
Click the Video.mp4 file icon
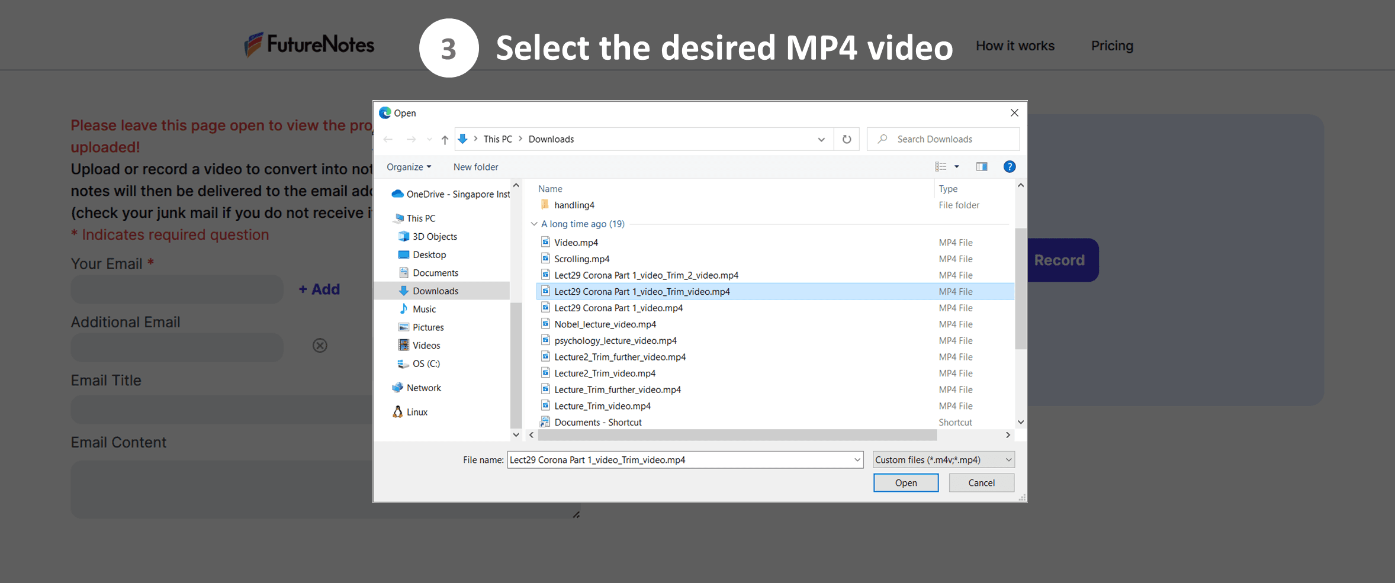coord(545,242)
